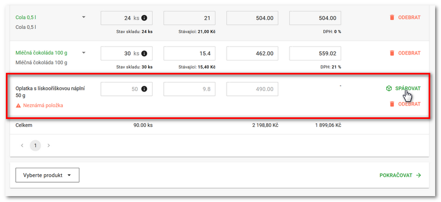Open the green Cola 0,5 l product link
Viewport: 441px width, 202px height.
pyautogui.click(x=26, y=17)
